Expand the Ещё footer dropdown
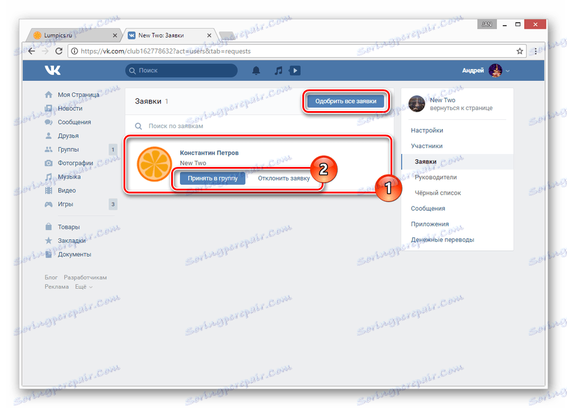The height and width of the screenshot is (408, 567). click(x=84, y=286)
